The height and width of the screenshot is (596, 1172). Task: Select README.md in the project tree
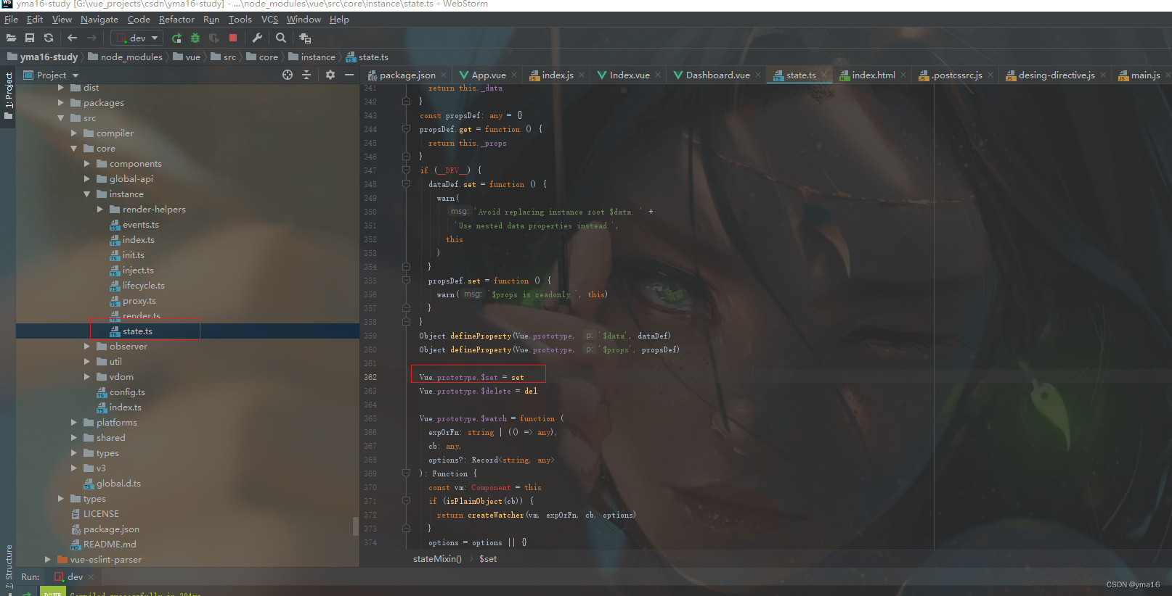pyautogui.click(x=110, y=545)
